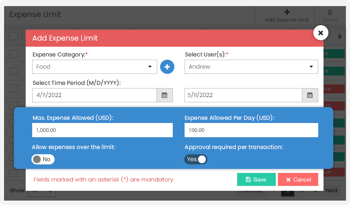This screenshot has height=205, width=350.
Task: Open the Expense Category dropdown showing Food
Action: coord(95,67)
